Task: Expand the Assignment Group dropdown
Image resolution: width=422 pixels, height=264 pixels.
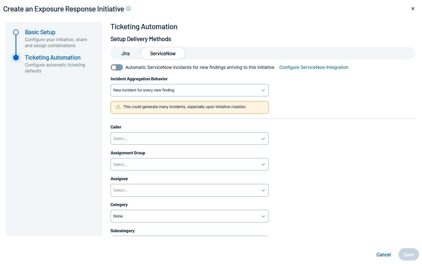Action: coord(189,164)
